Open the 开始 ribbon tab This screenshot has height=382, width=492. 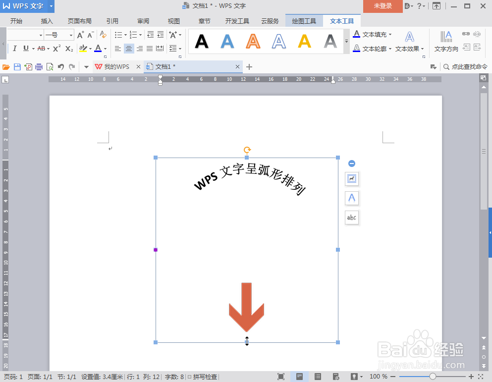pyautogui.click(x=16, y=21)
